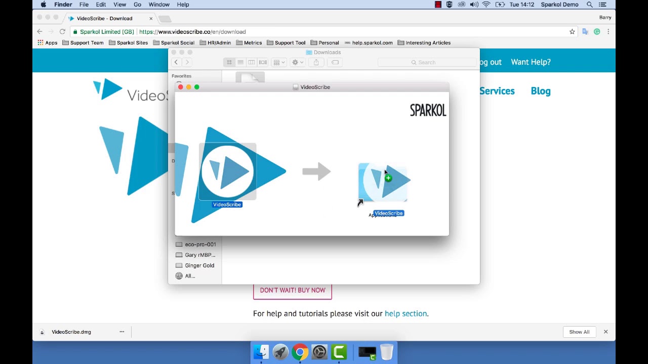Image resolution: width=648 pixels, height=364 pixels.
Task: Click the Grammarly extension icon
Action: pyautogui.click(x=597, y=31)
